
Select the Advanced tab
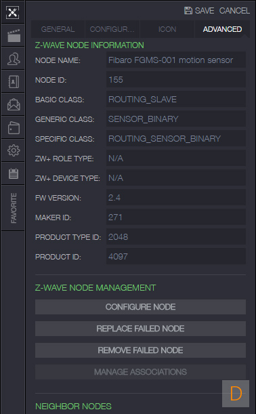coord(222,29)
